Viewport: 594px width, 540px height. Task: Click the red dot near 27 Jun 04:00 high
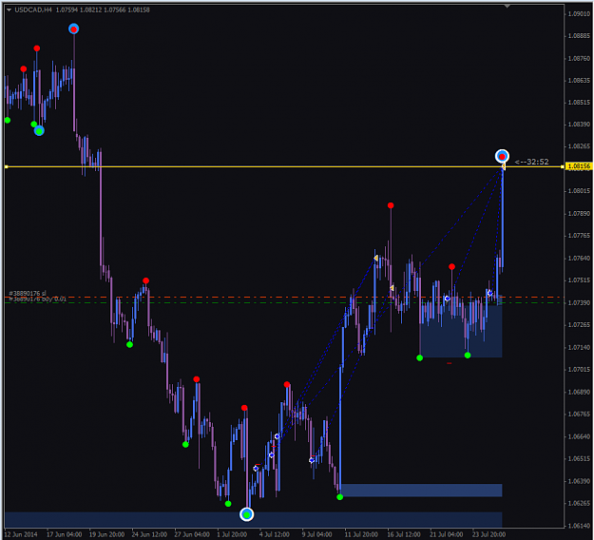click(x=196, y=379)
